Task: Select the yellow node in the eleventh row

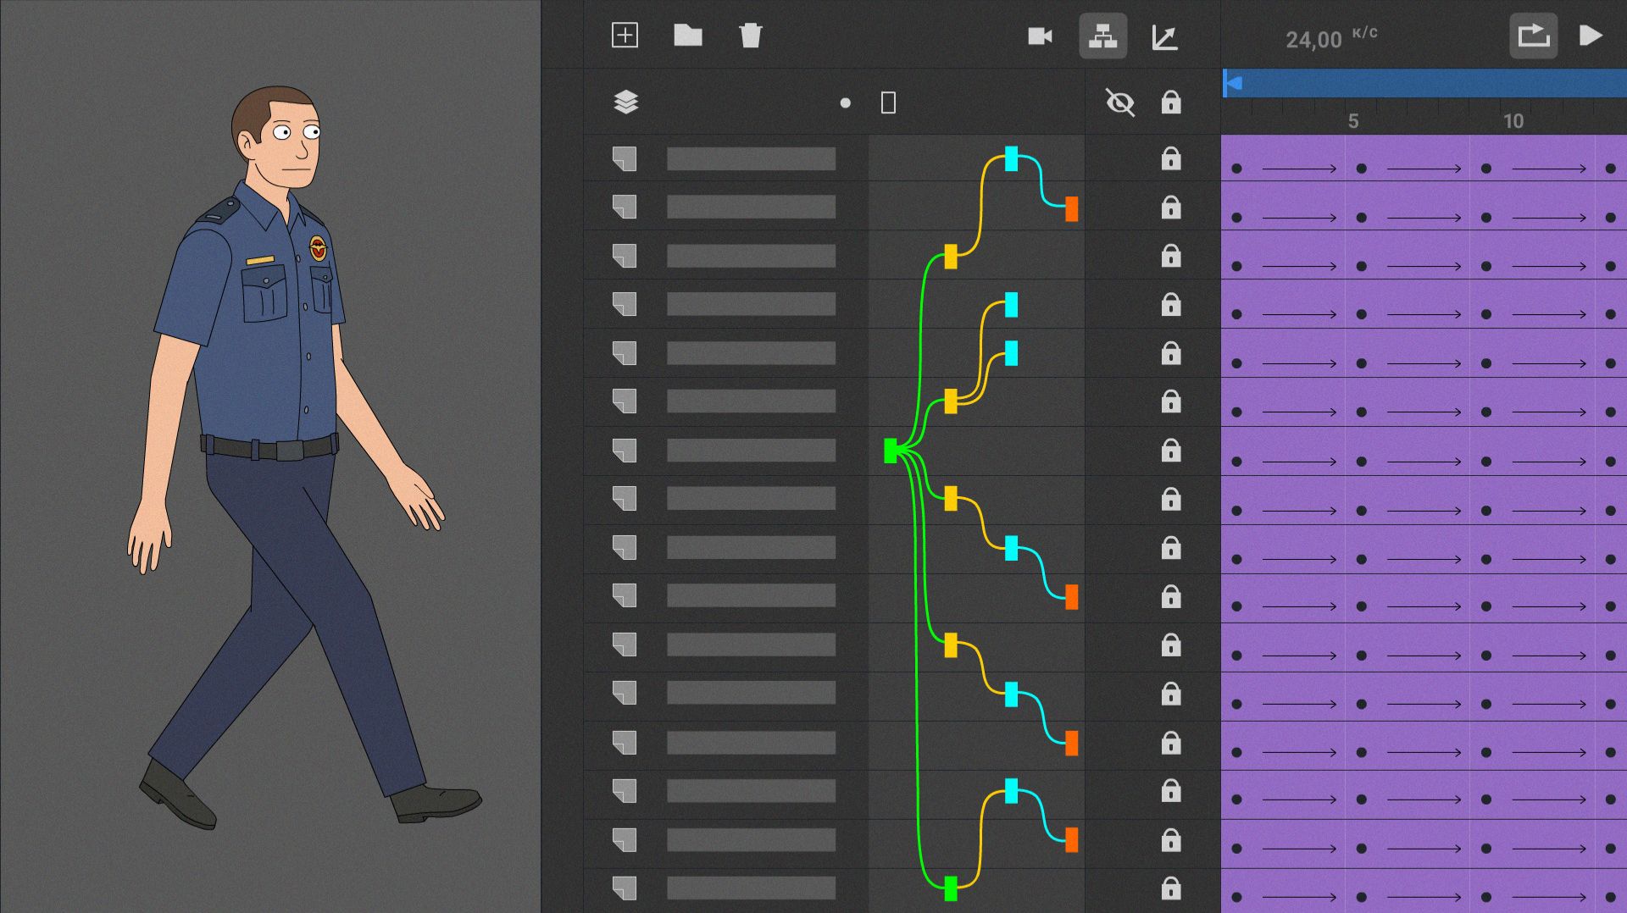Action: pos(951,645)
